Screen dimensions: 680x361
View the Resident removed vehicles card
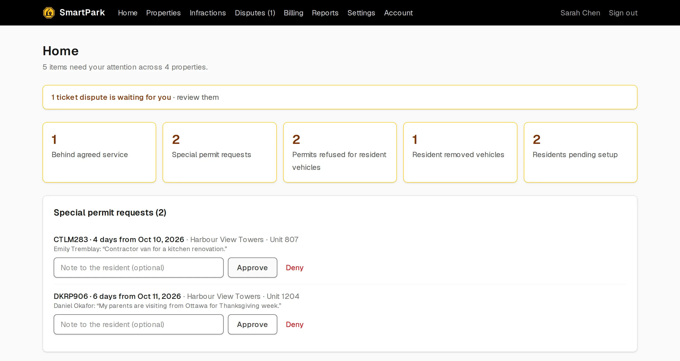[x=460, y=152]
